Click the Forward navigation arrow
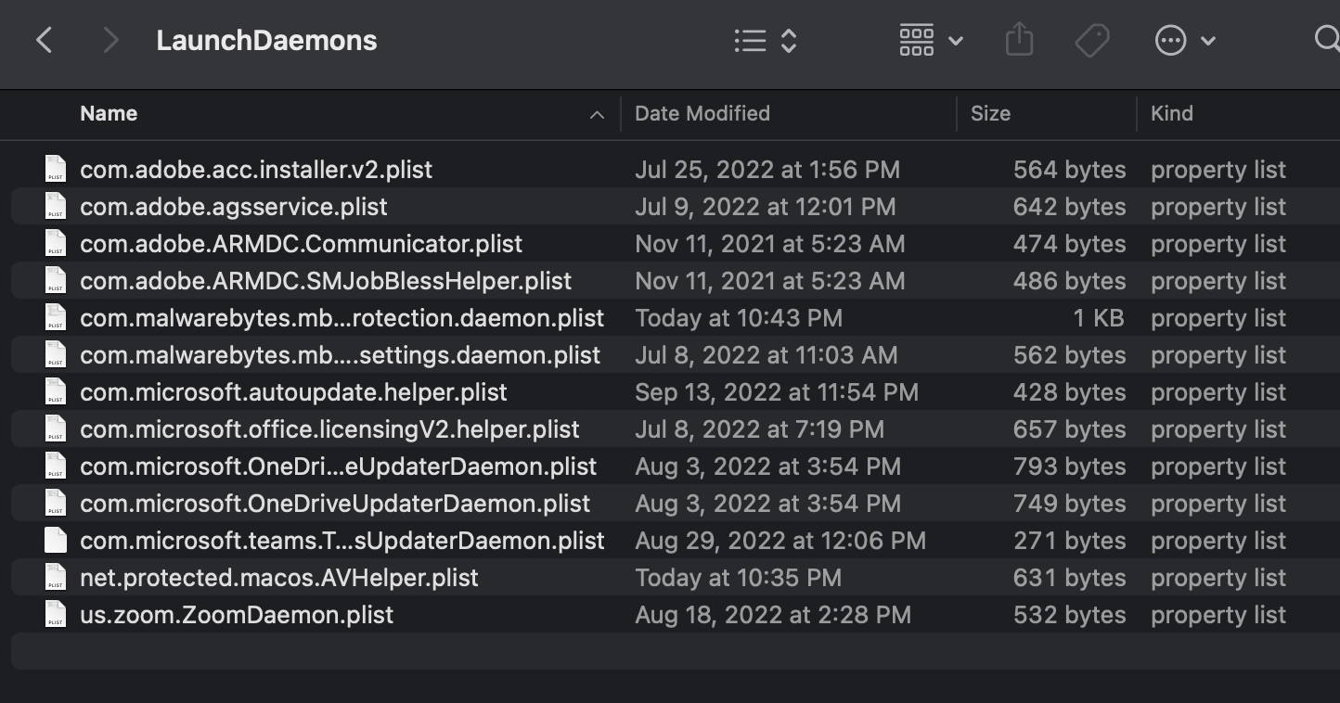This screenshot has height=703, width=1340. tap(110, 40)
